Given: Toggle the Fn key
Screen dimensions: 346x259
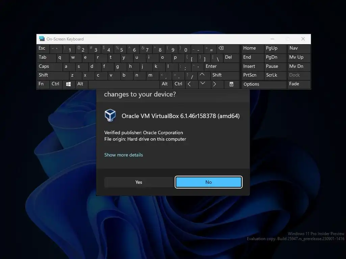Looking at the screenshot, I should (43, 84).
